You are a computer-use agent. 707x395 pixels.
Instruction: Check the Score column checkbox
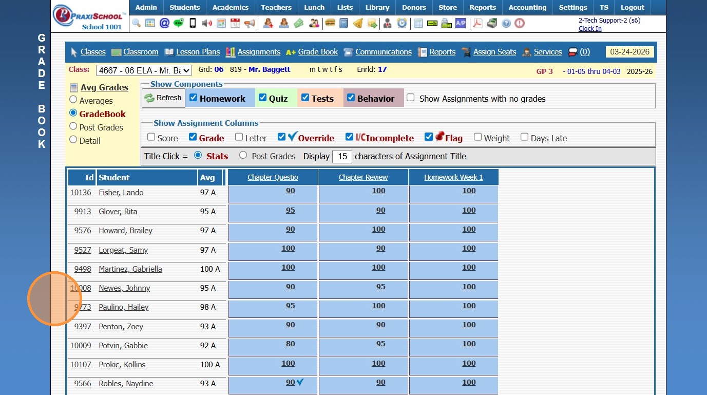click(x=151, y=137)
